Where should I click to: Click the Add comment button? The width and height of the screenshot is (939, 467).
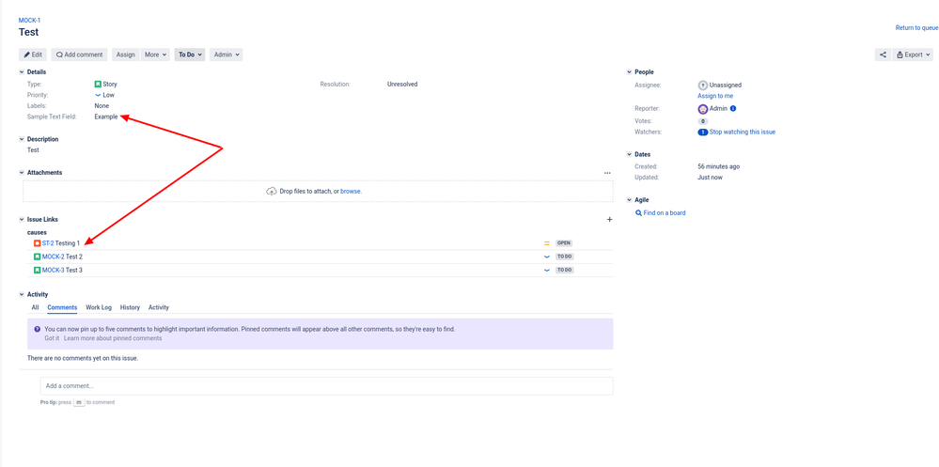tap(80, 54)
